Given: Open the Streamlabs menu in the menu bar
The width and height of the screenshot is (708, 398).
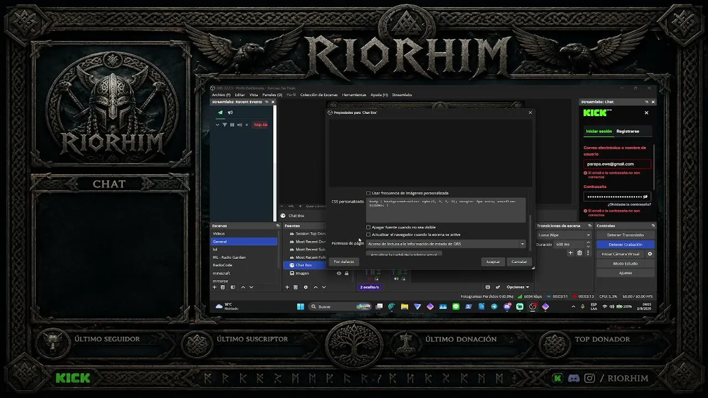Looking at the screenshot, I should pos(402,95).
